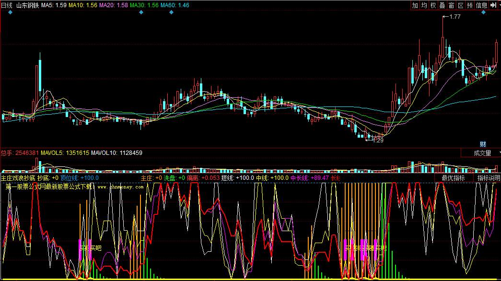The image size is (501, 281).
Task: Select the 区 interval statistics button
Action: 460,5
